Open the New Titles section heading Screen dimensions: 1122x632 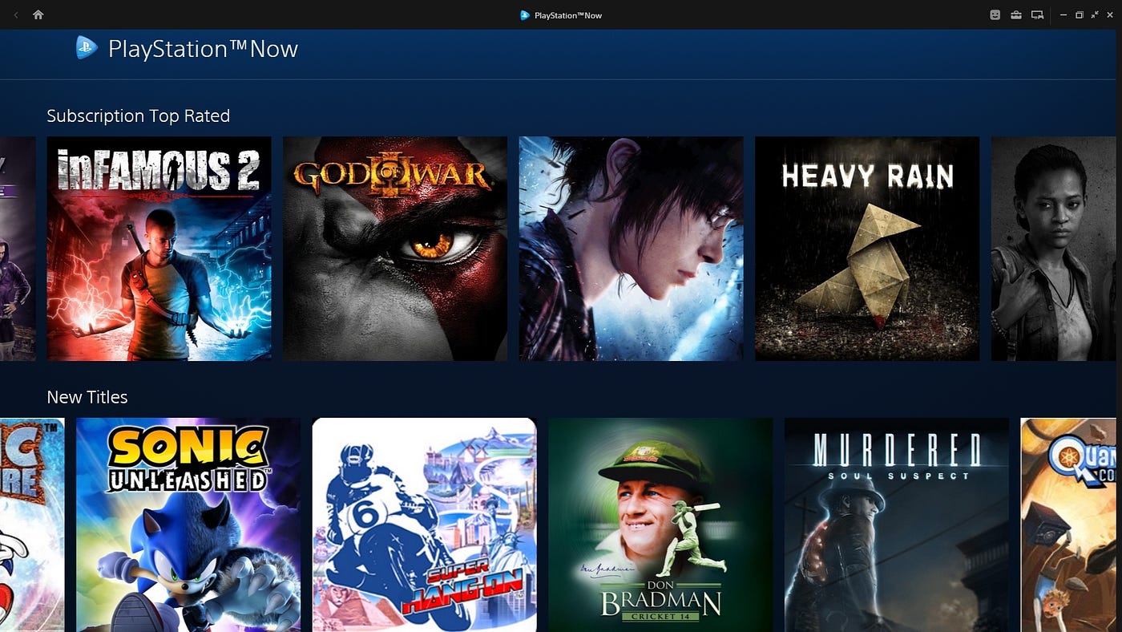point(87,397)
